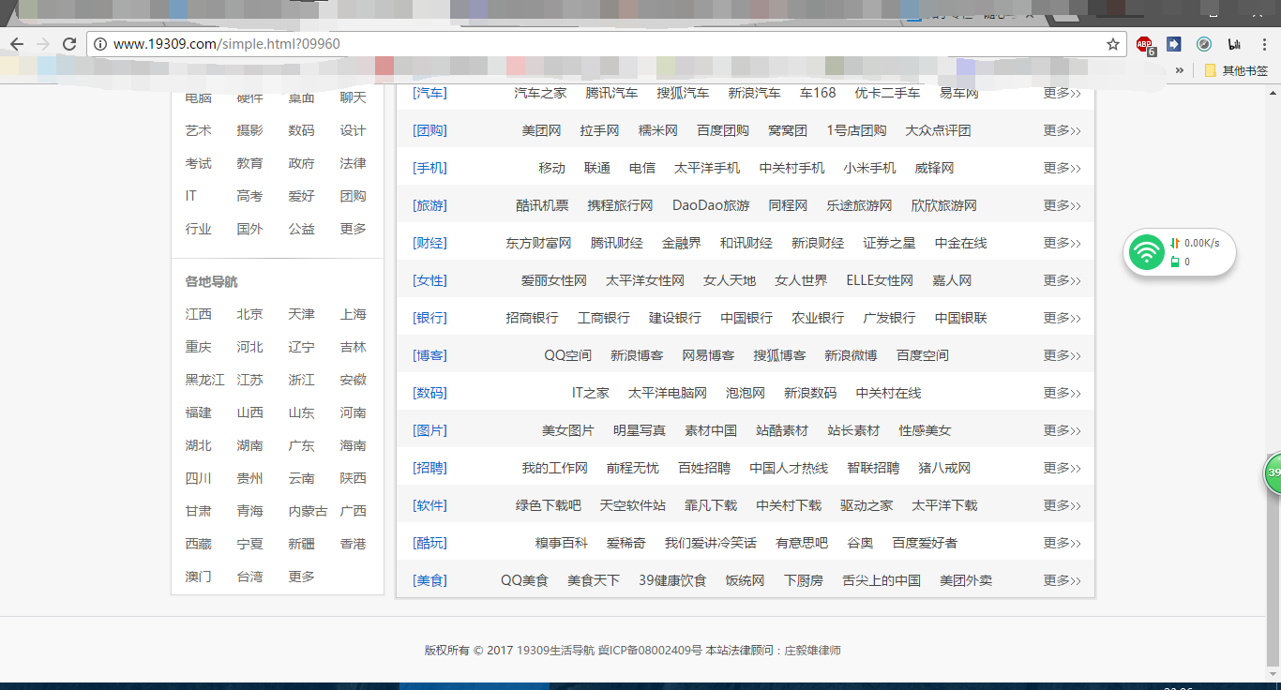Viewport: 1281px width, 690px height.
Task: Click the 各地导航 heading
Action: pyautogui.click(x=212, y=282)
